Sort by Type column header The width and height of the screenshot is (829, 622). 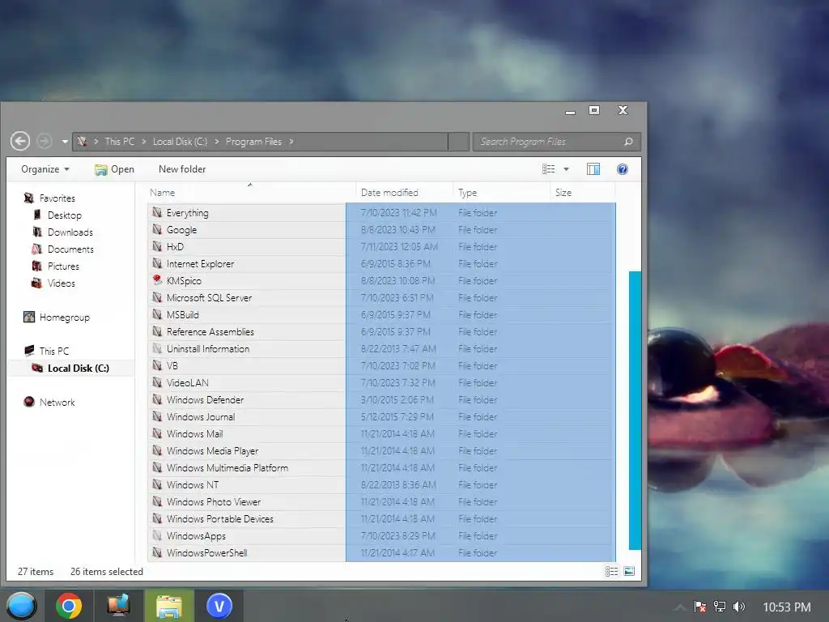(x=467, y=193)
